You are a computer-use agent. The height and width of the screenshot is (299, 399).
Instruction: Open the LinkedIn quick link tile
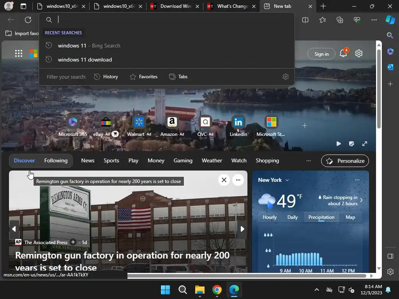pos(238,127)
